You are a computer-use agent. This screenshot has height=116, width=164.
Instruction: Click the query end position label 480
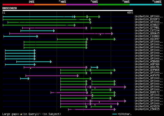click(129, 13)
